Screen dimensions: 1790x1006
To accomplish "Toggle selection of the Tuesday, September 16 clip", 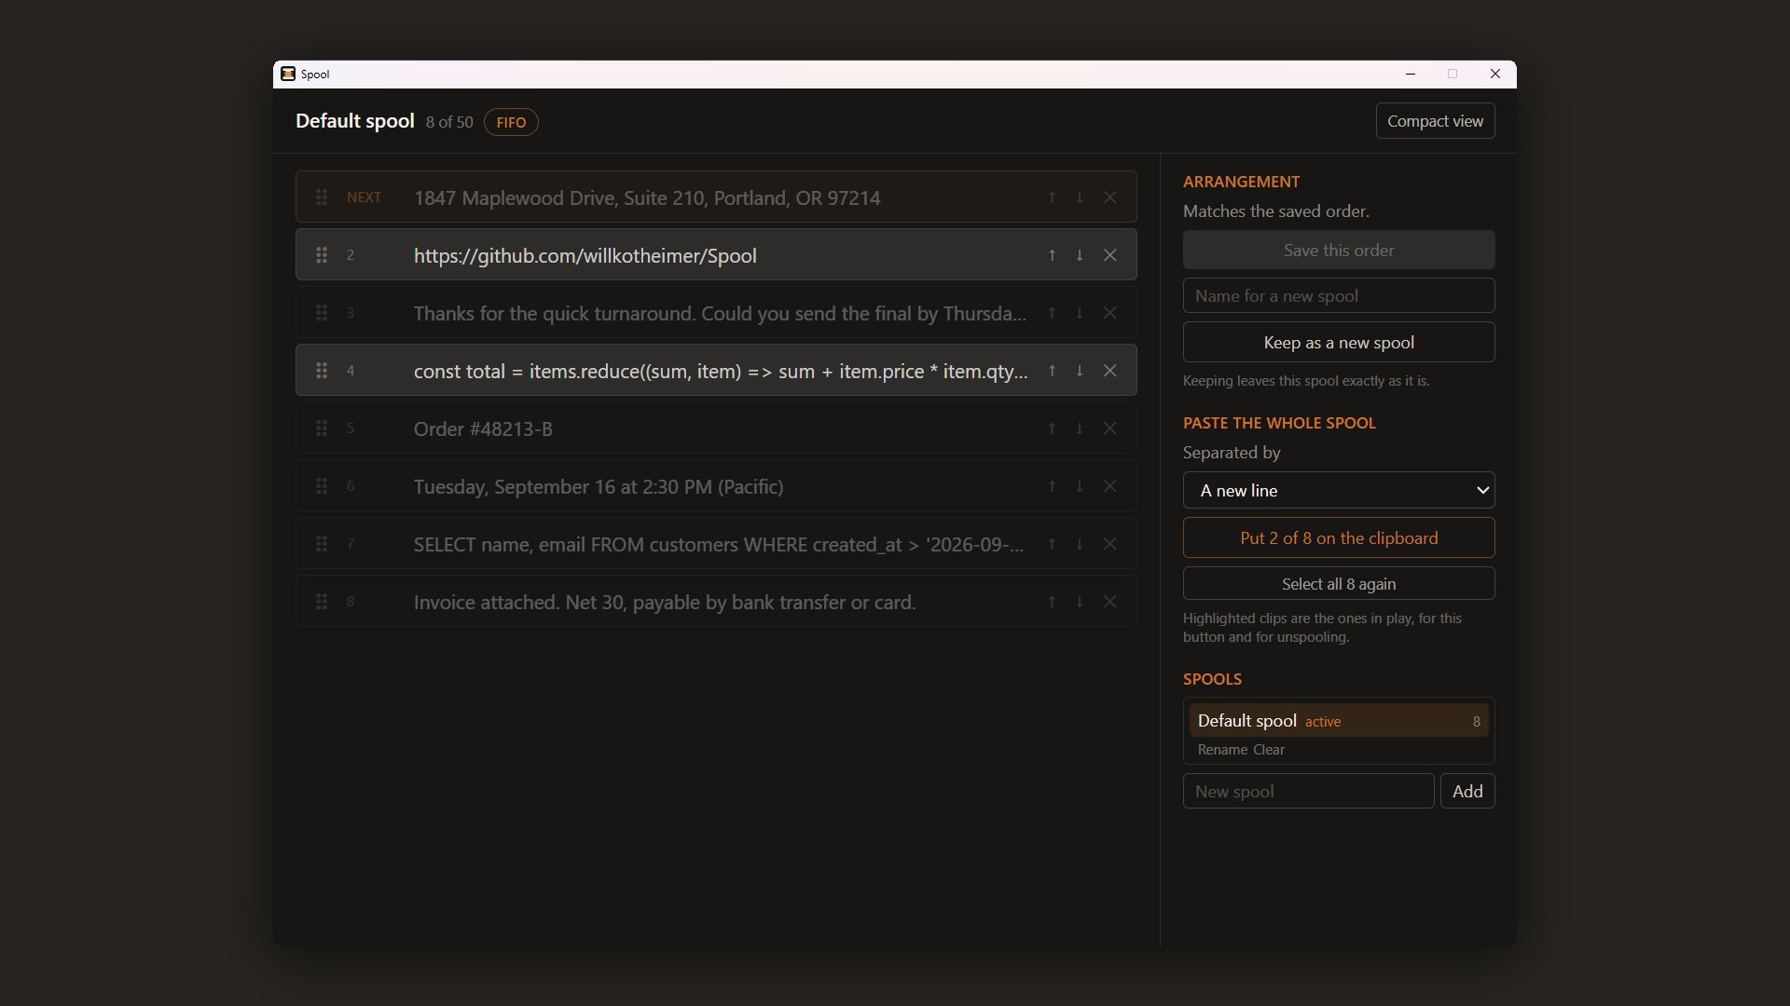I will (716, 486).
